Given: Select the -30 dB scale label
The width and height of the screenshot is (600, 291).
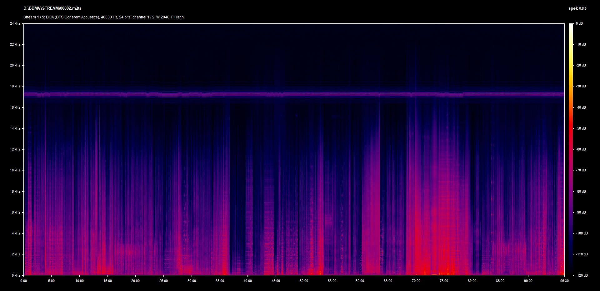Looking at the screenshot, I should coord(581,86).
